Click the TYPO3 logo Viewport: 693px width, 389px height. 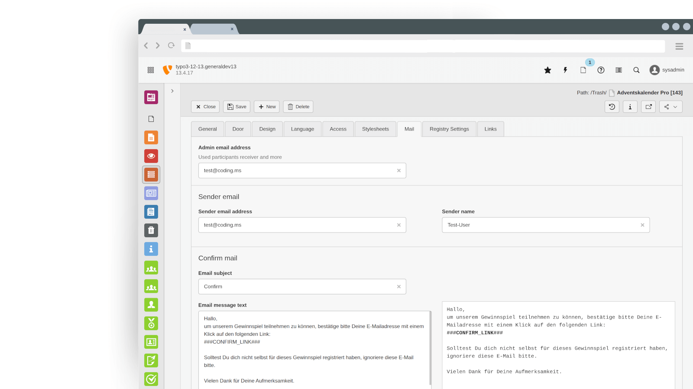point(167,70)
